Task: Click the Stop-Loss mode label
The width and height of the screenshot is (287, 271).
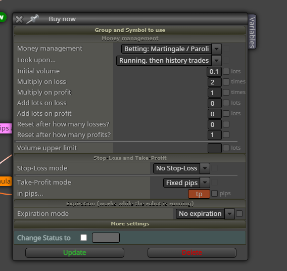Action: click(x=42, y=168)
